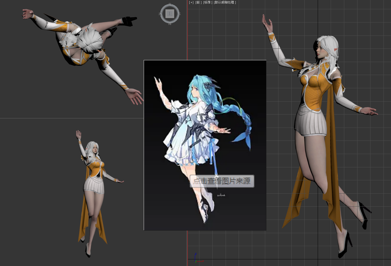
Task: Open the [默认明暗处理] shading menu
Action: [x=225, y=2]
